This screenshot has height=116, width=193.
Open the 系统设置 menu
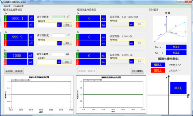tap(7, 6)
